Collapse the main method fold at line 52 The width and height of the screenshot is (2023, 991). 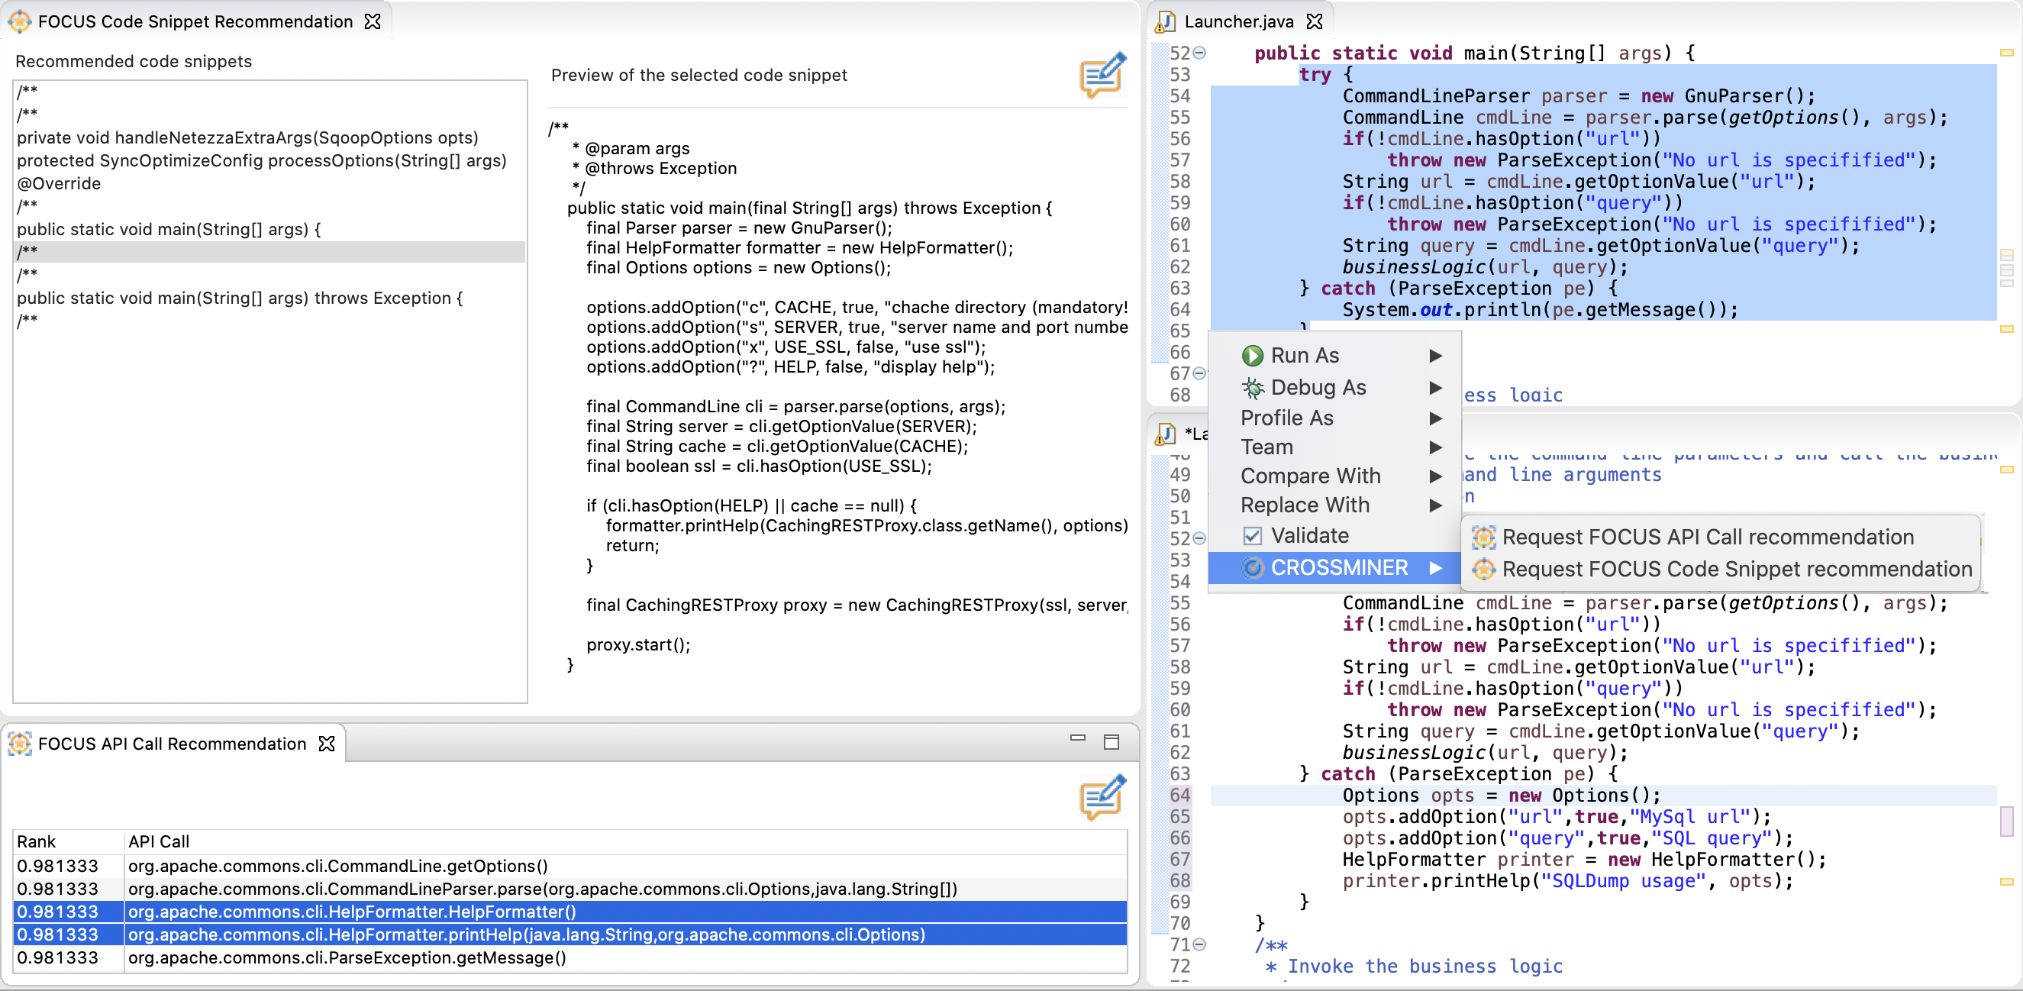1199,53
